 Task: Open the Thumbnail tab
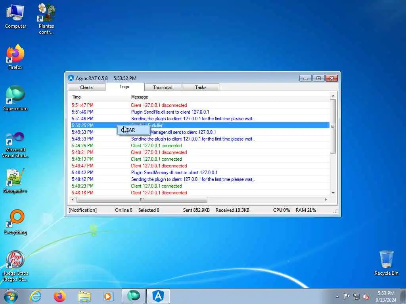pyautogui.click(x=163, y=87)
